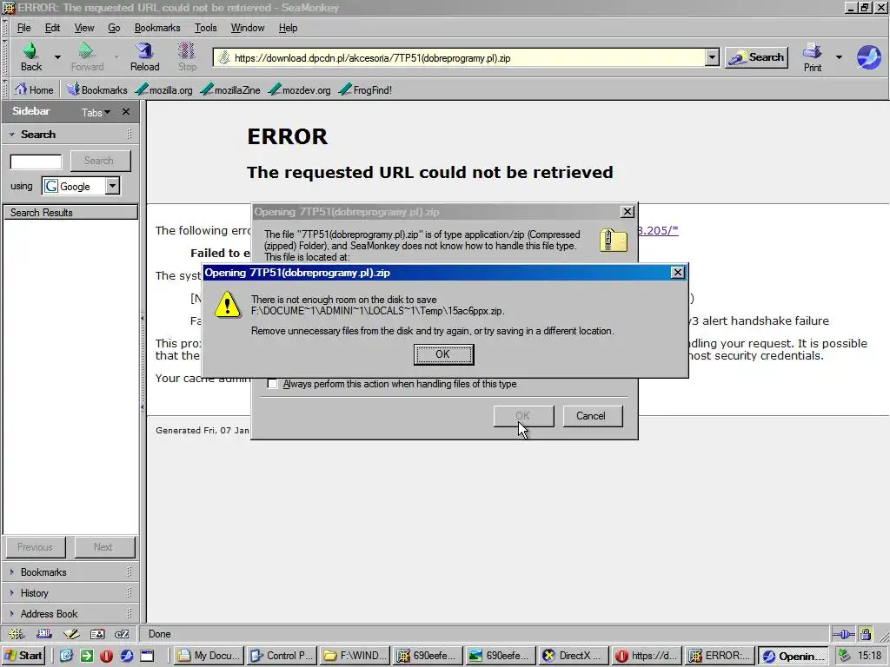Click the Home bookmark toolbar icon
This screenshot has width=890, height=667.
pyautogui.click(x=21, y=89)
